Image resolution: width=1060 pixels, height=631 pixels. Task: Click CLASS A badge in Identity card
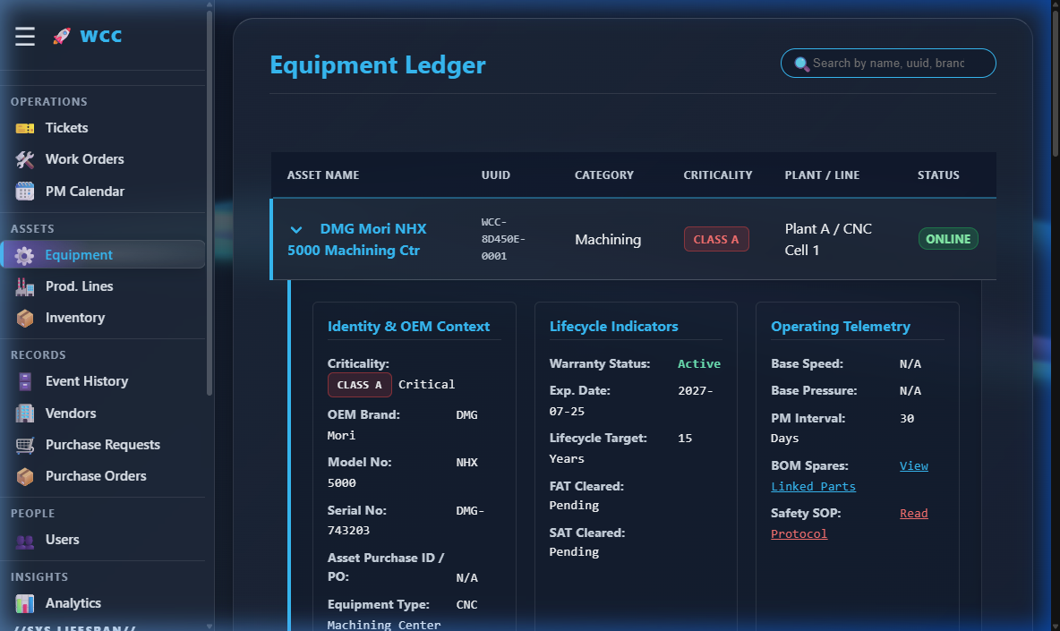coord(360,385)
